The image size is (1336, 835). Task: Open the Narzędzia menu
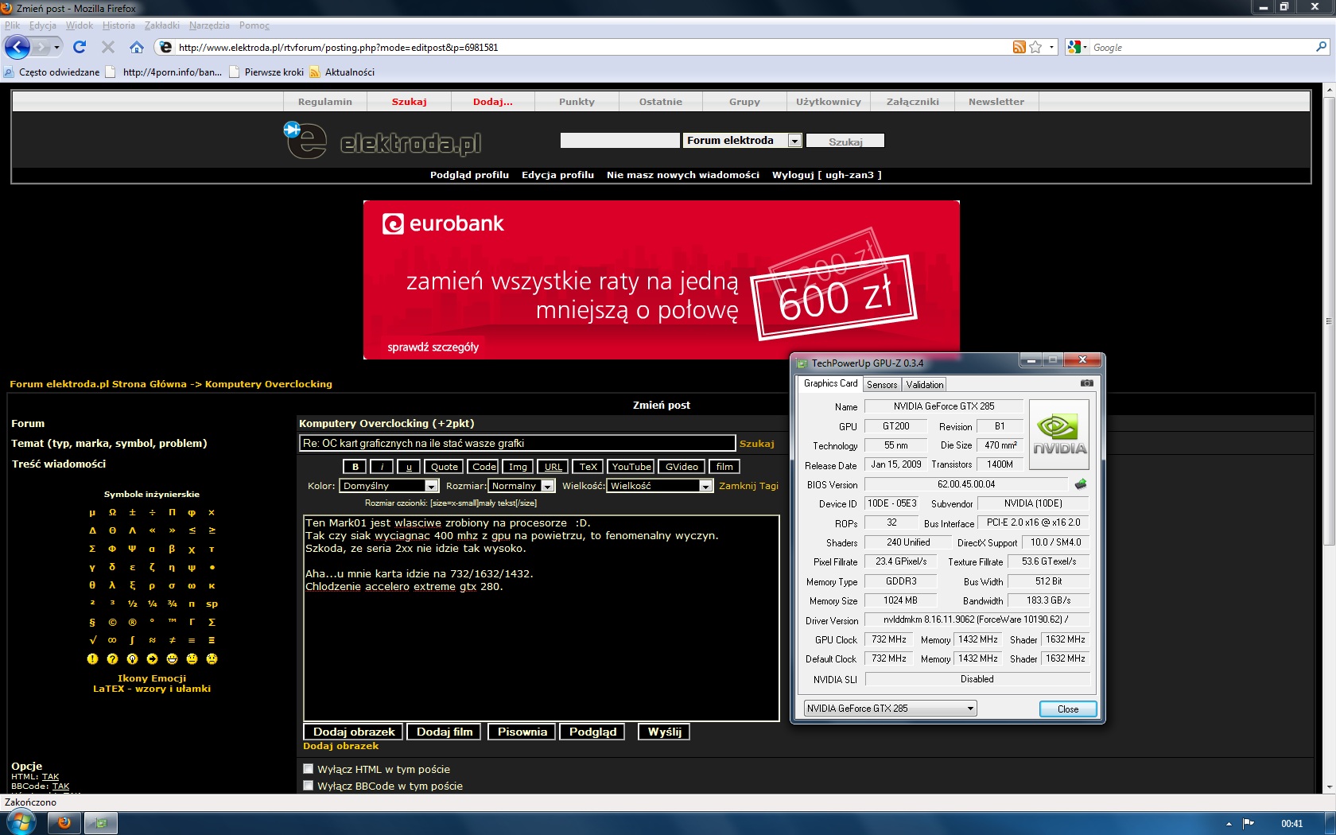click(209, 25)
